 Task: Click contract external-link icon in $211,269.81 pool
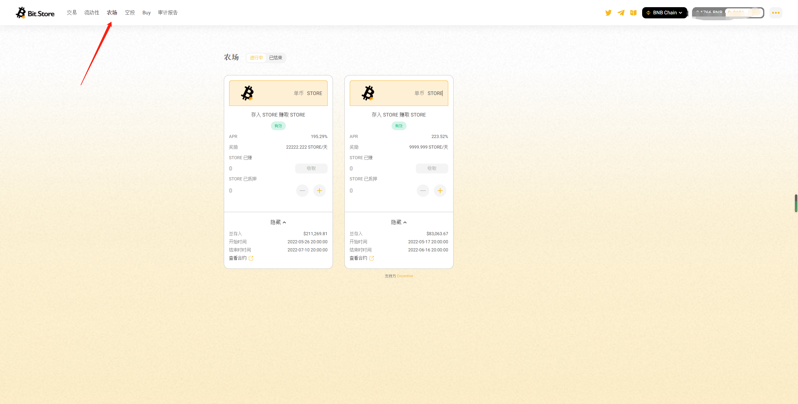click(x=251, y=258)
